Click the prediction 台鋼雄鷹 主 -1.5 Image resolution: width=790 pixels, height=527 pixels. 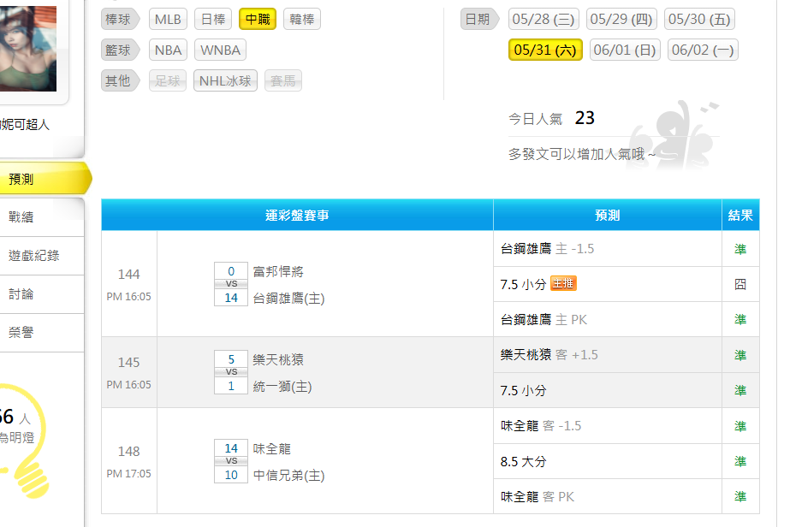point(547,248)
